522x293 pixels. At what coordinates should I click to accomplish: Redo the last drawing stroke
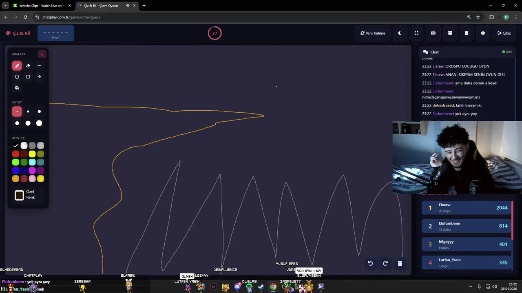click(x=385, y=263)
